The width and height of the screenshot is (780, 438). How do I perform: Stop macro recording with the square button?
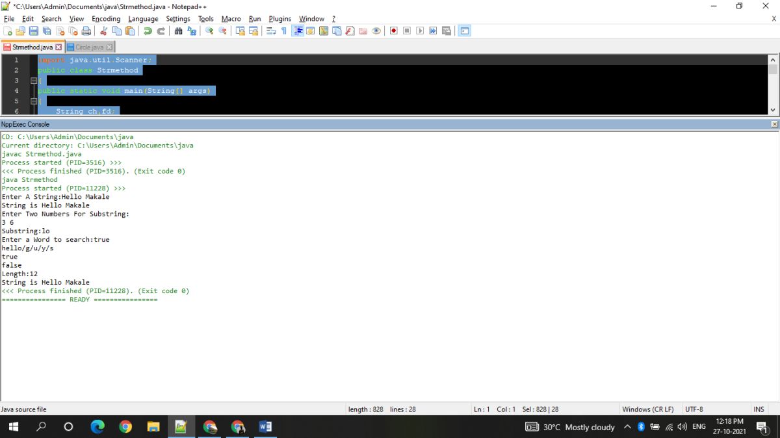coord(406,31)
